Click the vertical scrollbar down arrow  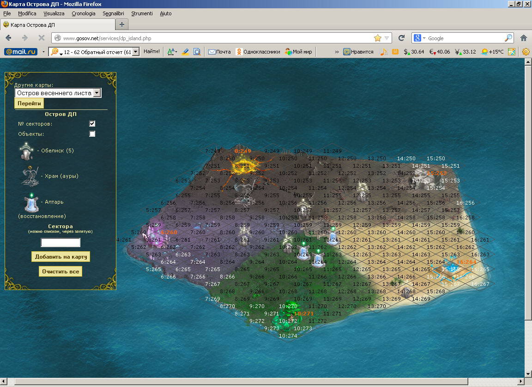[x=528, y=374]
